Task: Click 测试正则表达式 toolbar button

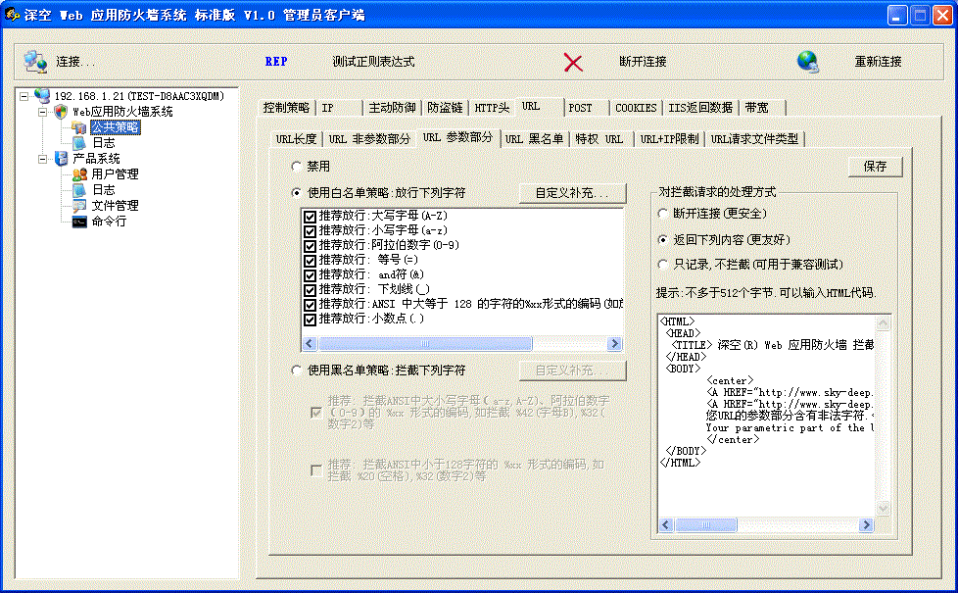Action: 373,62
